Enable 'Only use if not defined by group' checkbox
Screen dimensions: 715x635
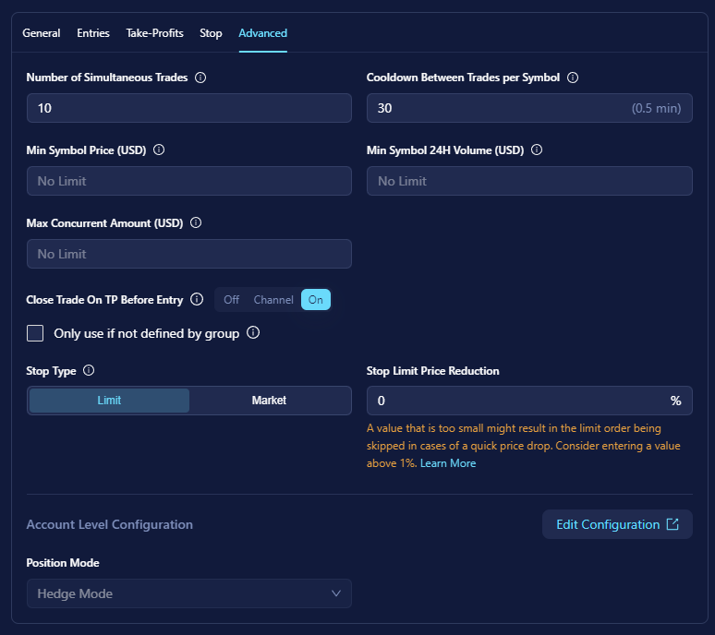point(35,333)
